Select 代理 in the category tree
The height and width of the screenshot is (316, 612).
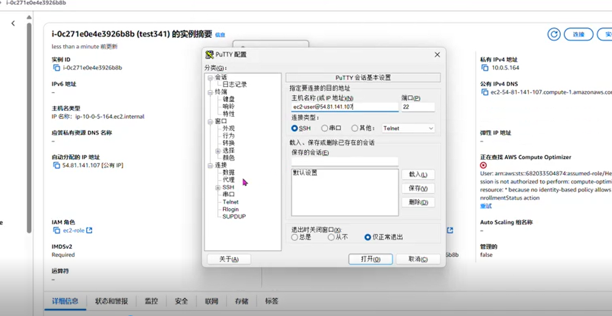pyautogui.click(x=229, y=180)
